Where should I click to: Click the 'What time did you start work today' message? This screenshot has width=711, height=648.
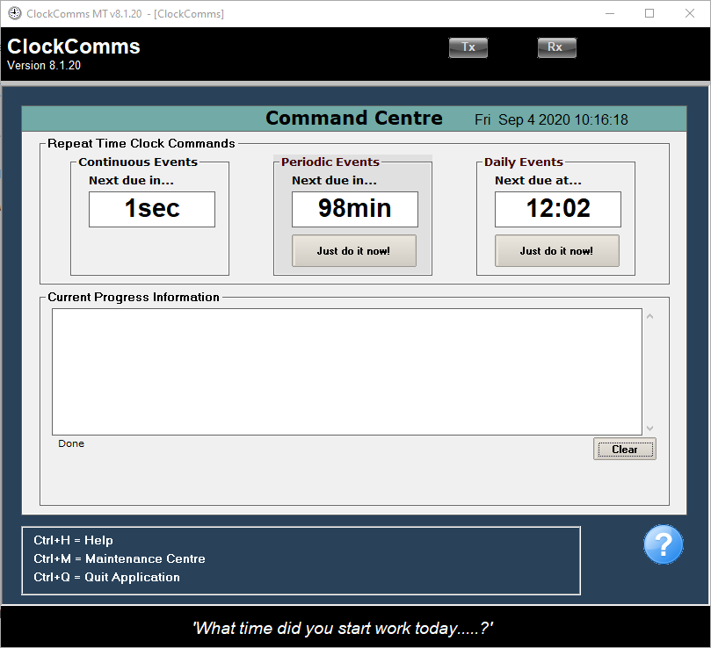click(355, 628)
